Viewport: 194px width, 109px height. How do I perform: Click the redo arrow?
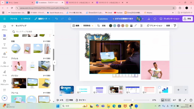(62, 19)
